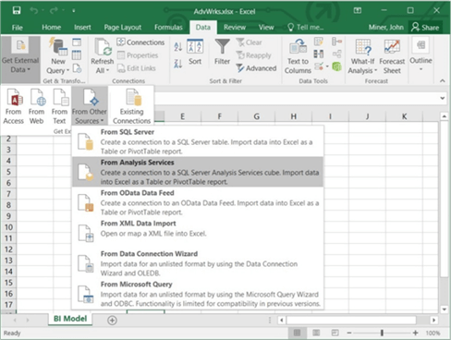Screen dimensions: 451x340
Task: Sort A to Z ascending
Action: [178, 47]
